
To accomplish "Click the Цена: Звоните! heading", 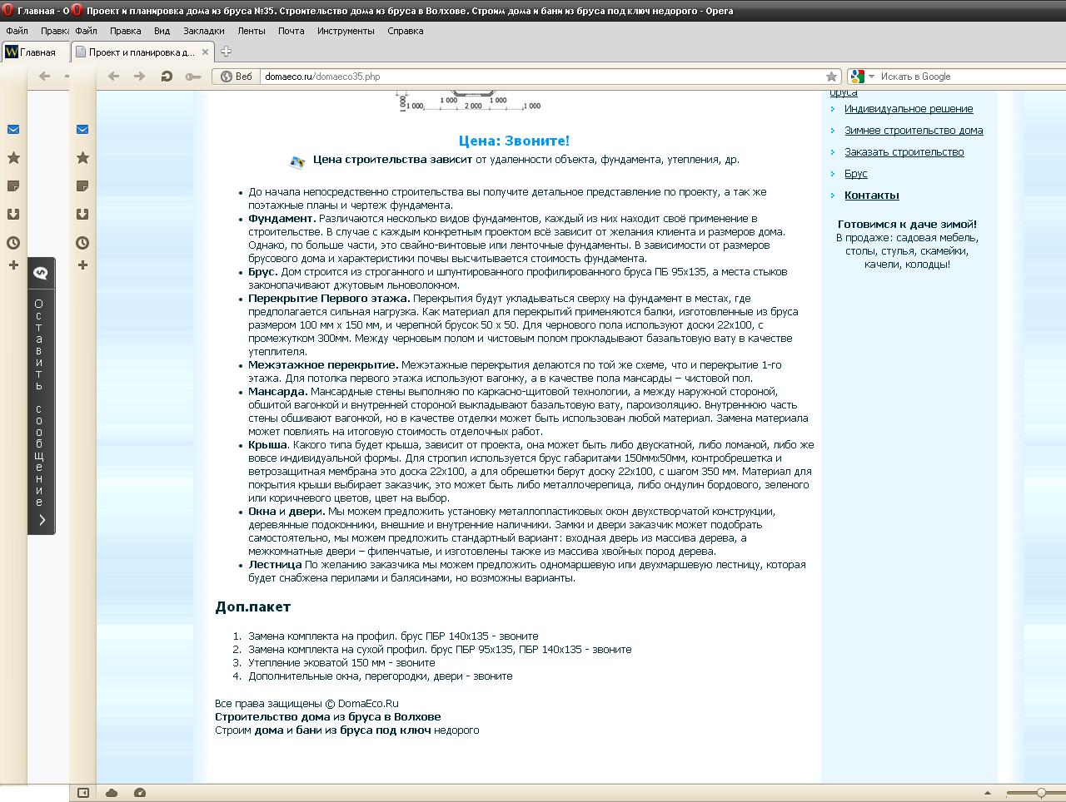I will 514,141.
